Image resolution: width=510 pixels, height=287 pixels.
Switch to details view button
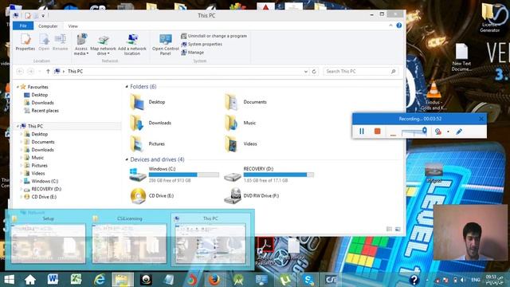point(389,229)
